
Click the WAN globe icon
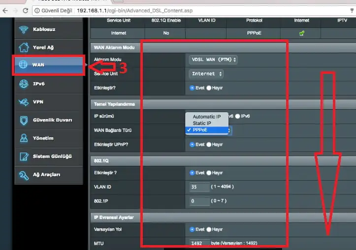point(23,64)
